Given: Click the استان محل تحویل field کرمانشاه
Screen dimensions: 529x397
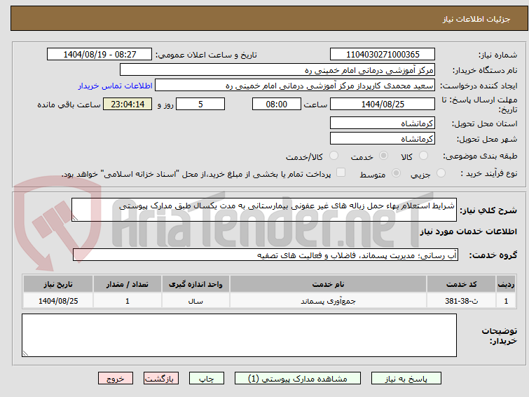Looking at the screenshot, I should [383, 123].
